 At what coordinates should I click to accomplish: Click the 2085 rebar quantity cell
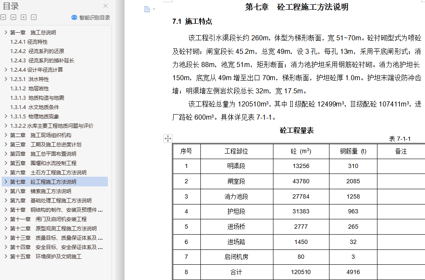coord(353,181)
